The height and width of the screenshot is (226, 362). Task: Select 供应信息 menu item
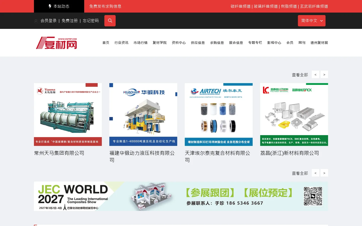[198, 43]
